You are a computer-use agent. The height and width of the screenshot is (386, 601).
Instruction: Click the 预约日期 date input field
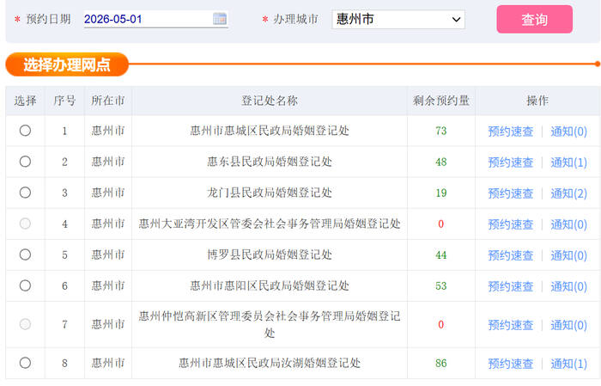[146, 19]
